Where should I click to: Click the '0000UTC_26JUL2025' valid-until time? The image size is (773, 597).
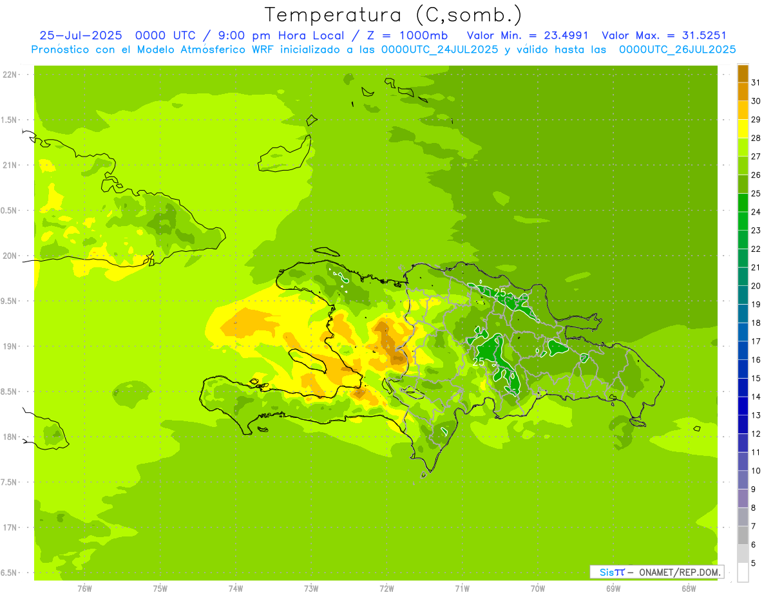pyautogui.click(x=677, y=49)
